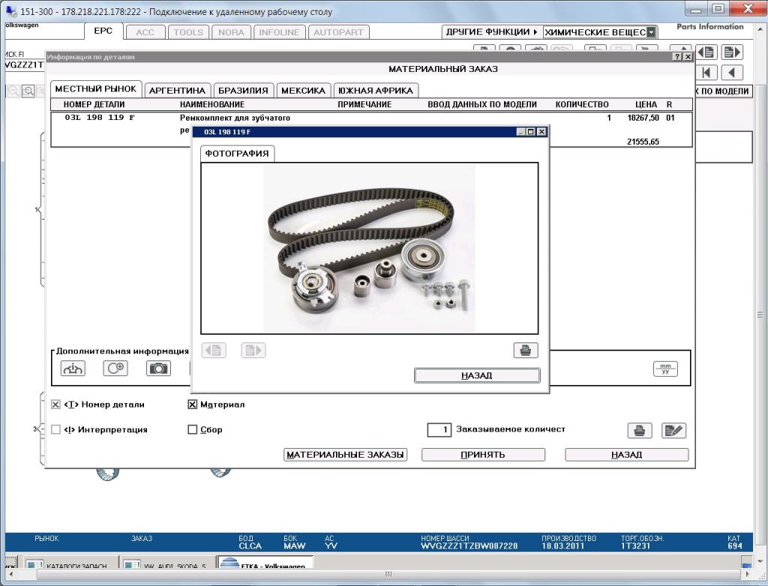Screen dimensions: 768x586
Task: Click chassis number WVGZZZ1TZBW087228 in status bar
Action: (469, 546)
